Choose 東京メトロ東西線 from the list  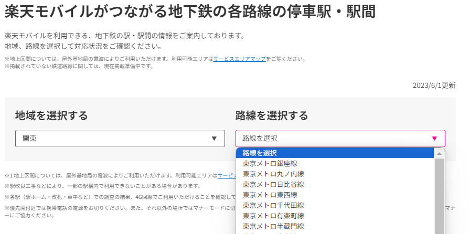(335, 195)
